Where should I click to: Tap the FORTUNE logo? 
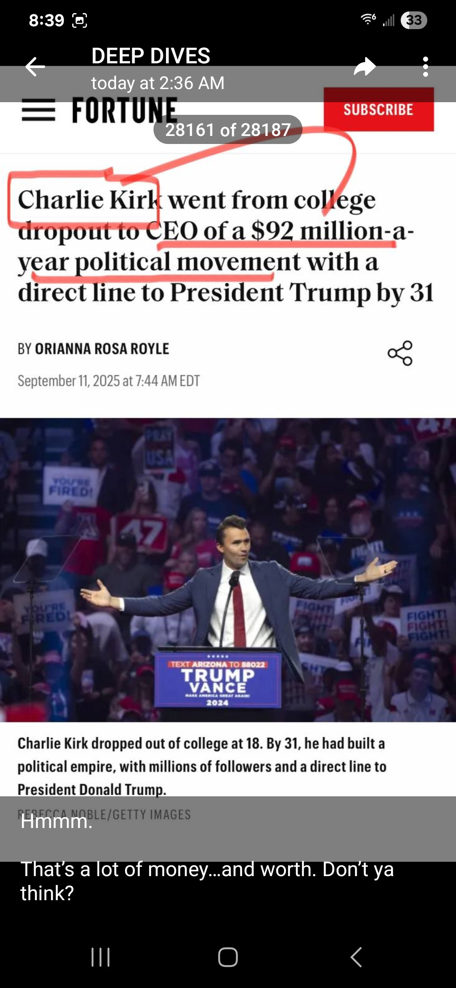pyautogui.click(x=125, y=110)
